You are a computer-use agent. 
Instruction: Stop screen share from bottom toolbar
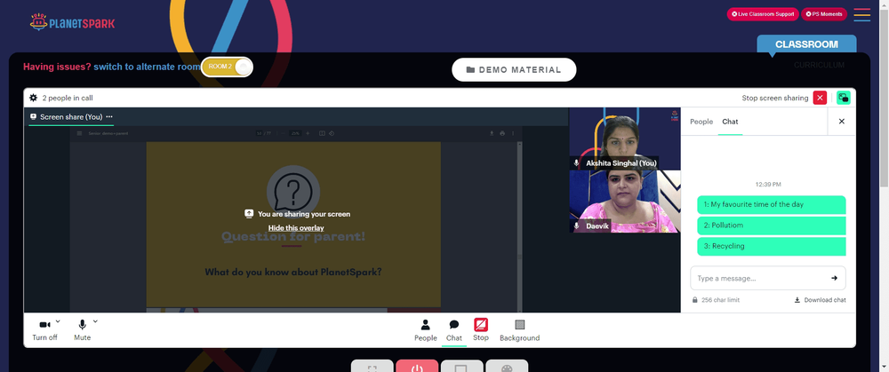pos(481,329)
